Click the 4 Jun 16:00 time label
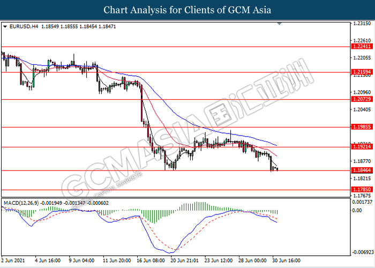Screen dimensions: 375x268 (x=48, y=260)
